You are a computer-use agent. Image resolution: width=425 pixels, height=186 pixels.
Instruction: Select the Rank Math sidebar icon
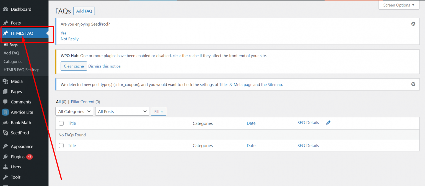click(5, 122)
